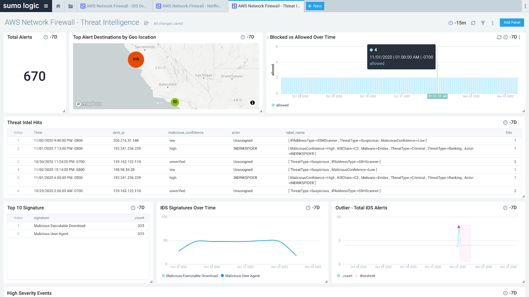Sort by malicious_confidence column header
Viewport: 529px width, 297px height.
[186, 133]
